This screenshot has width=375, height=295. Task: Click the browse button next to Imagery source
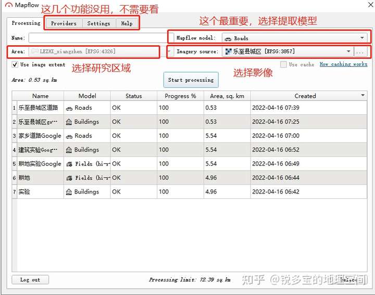[360, 52]
